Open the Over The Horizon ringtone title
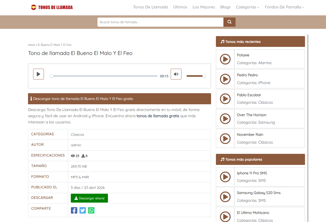Viewport: 326px width, 222px height. (252, 115)
